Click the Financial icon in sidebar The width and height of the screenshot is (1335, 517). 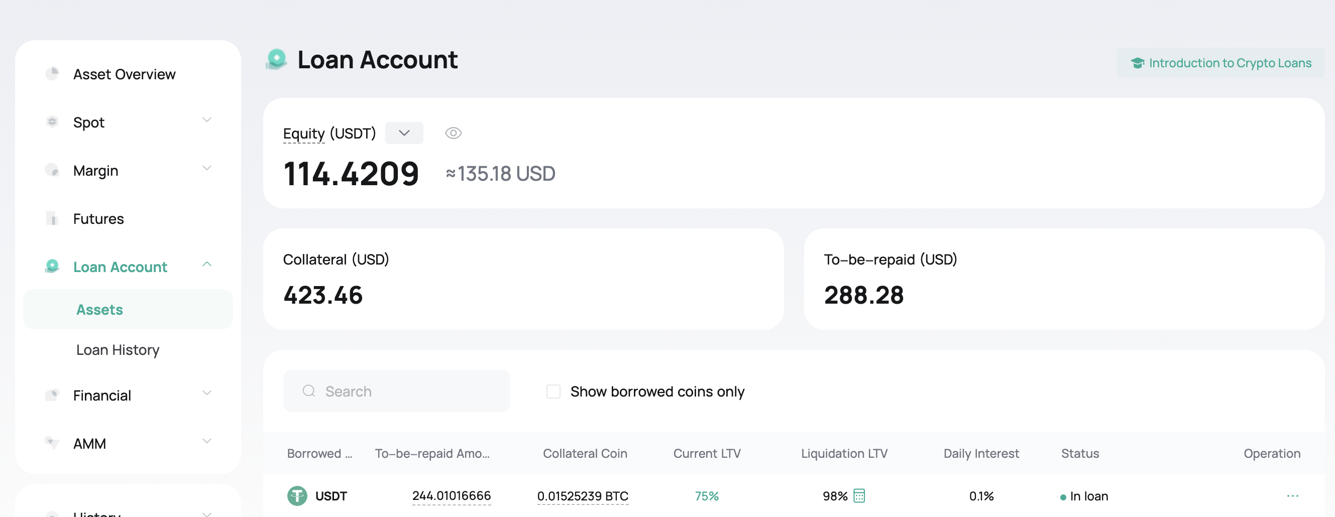52,395
